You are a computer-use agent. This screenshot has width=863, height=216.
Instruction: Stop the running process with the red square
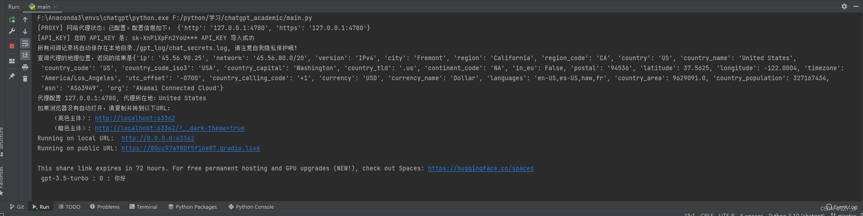coord(12,46)
